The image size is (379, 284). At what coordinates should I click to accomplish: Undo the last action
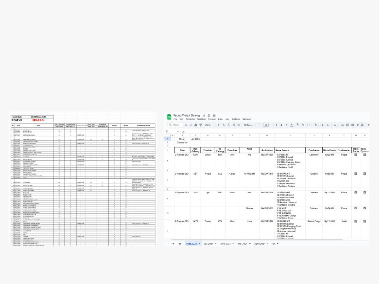186,125
